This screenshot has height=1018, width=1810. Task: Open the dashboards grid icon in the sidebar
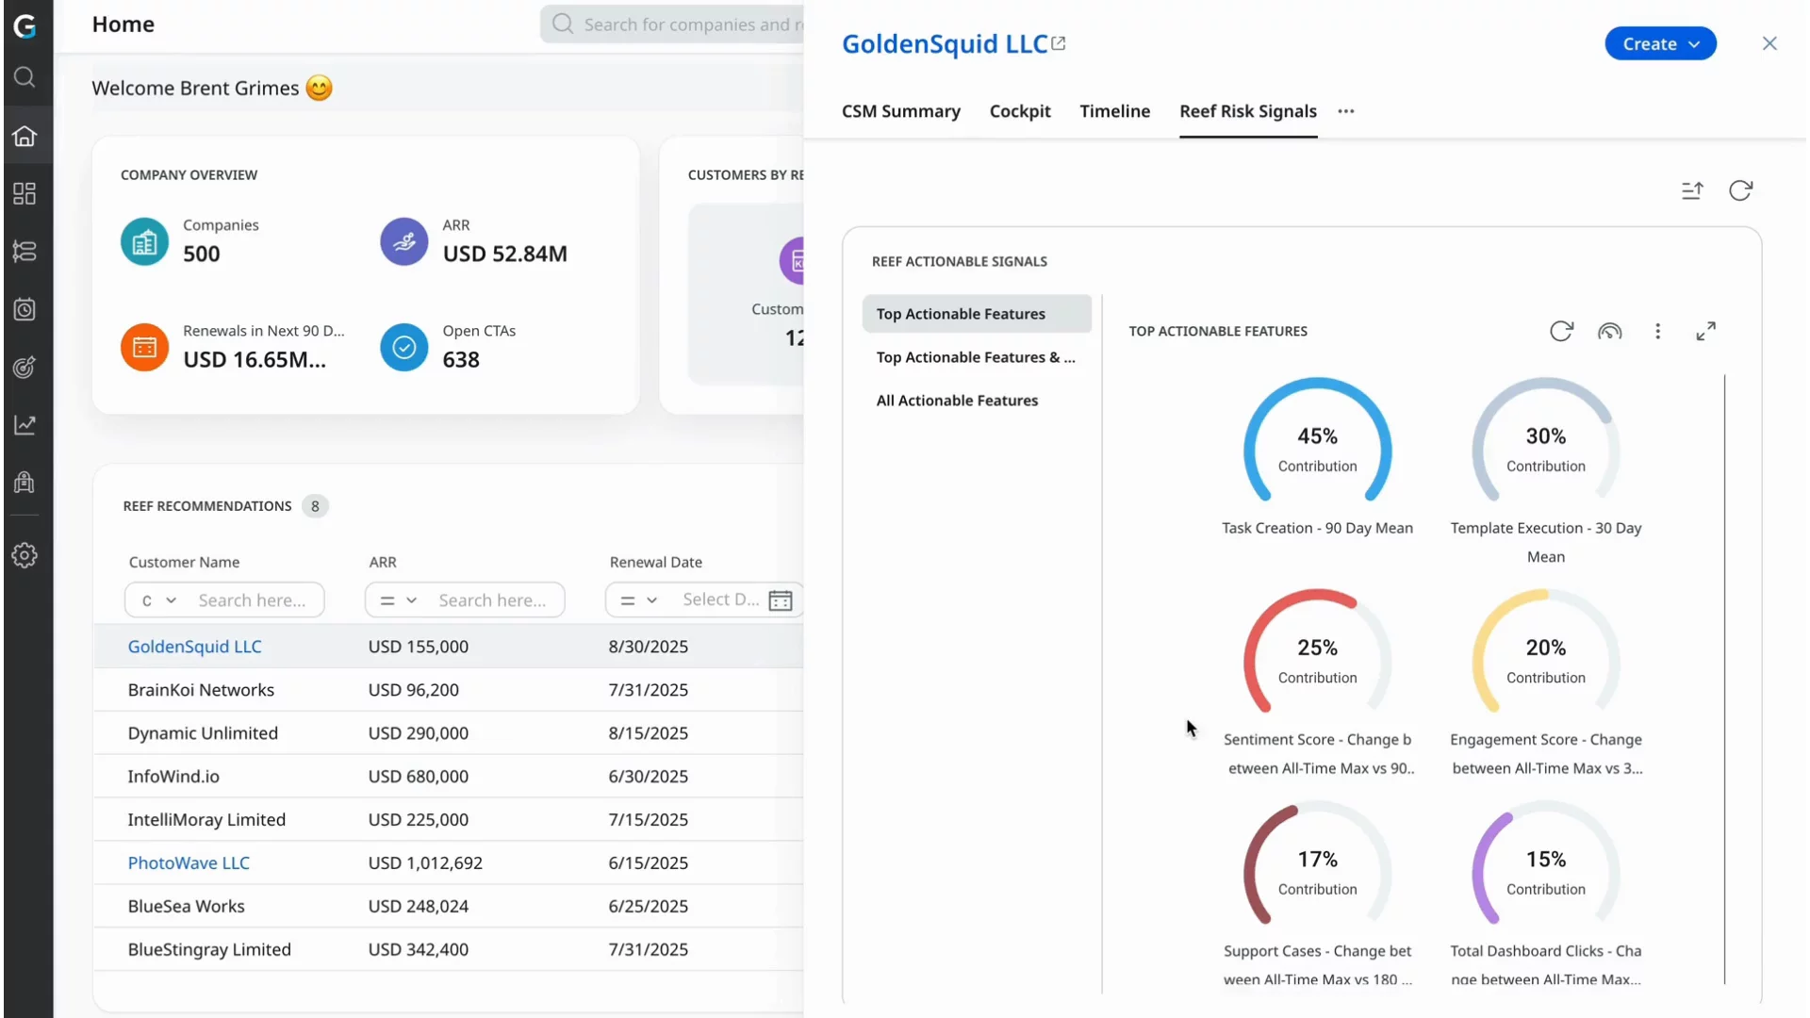click(x=25, y=194)
